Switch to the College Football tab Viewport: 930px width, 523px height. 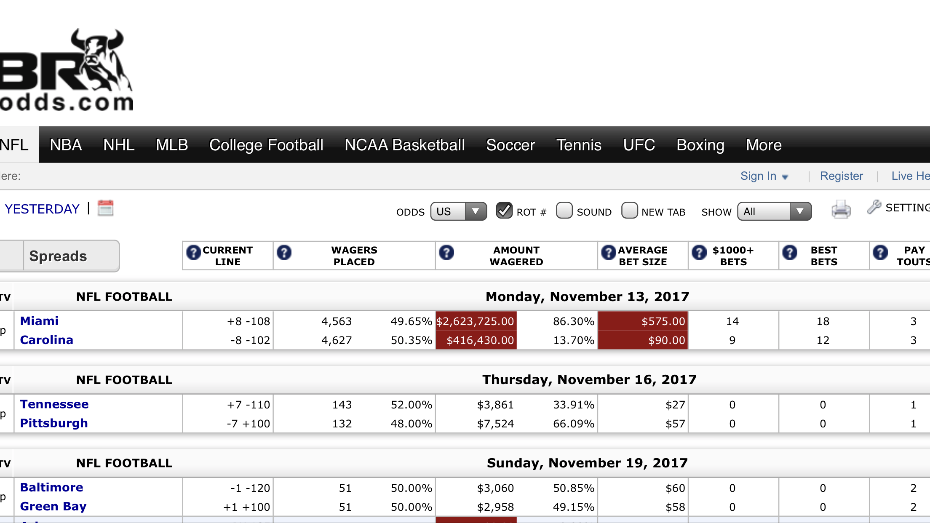[x=266, y=145]
